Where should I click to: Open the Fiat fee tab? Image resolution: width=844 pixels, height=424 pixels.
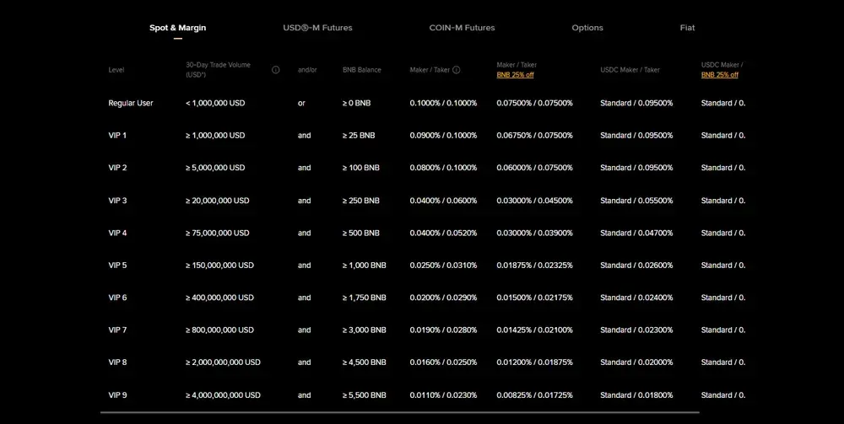coord(687,28)
